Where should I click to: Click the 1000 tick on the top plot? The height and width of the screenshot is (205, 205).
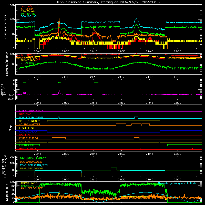(11, 5)
